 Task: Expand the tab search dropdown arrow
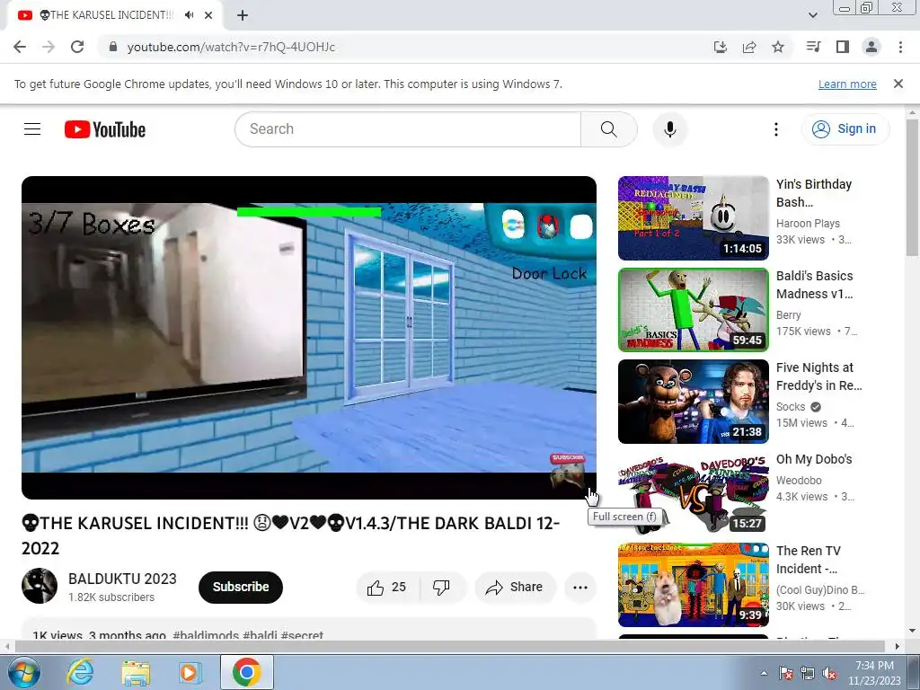pyautogui.click(x=812, y=15)
